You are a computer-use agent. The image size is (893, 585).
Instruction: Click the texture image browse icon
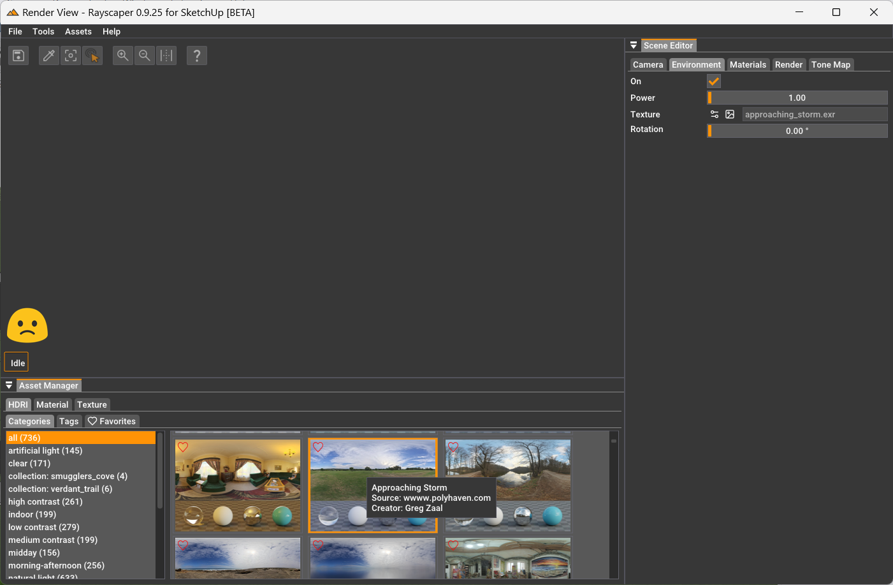(x=730, y=114)
